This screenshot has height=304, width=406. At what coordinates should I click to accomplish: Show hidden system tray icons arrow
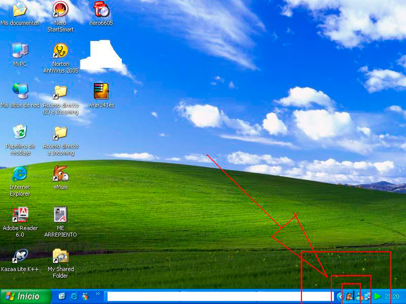click(340, 297)
